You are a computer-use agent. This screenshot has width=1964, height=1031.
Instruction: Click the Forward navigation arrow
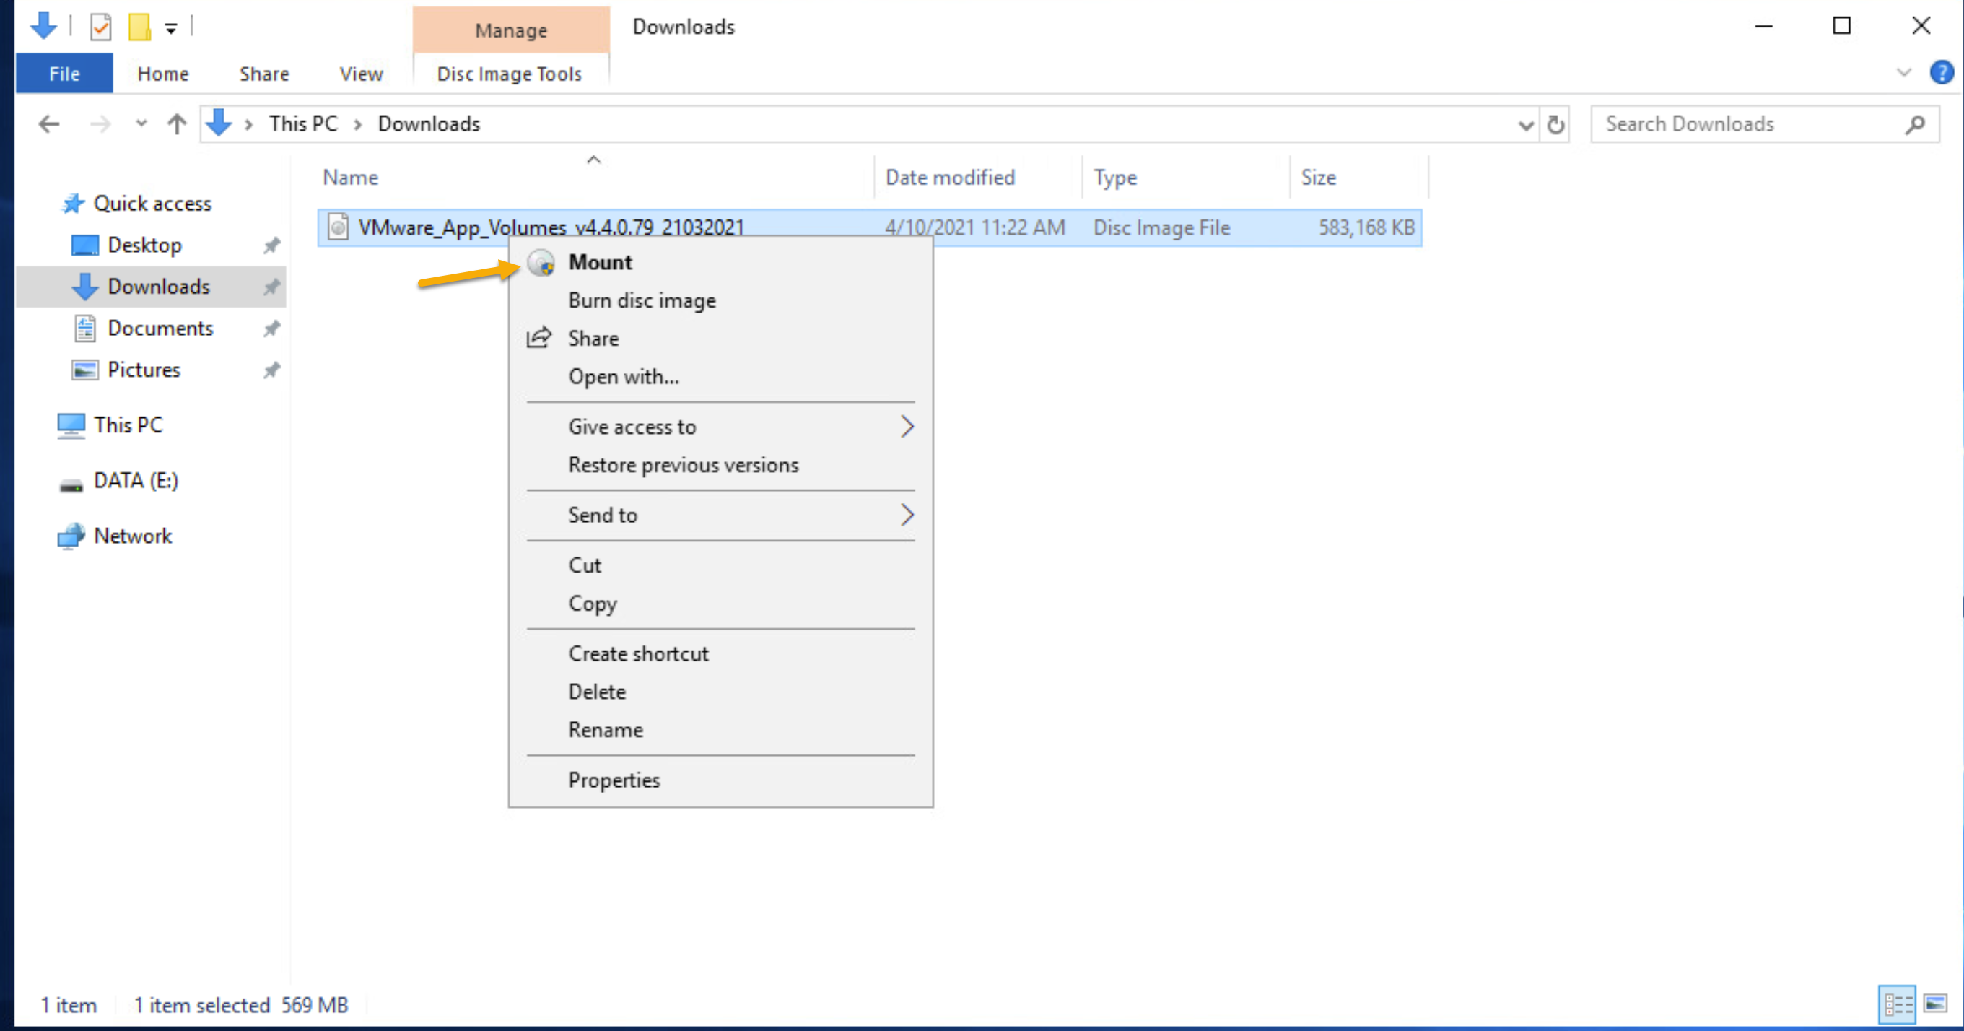pos(100,123)
